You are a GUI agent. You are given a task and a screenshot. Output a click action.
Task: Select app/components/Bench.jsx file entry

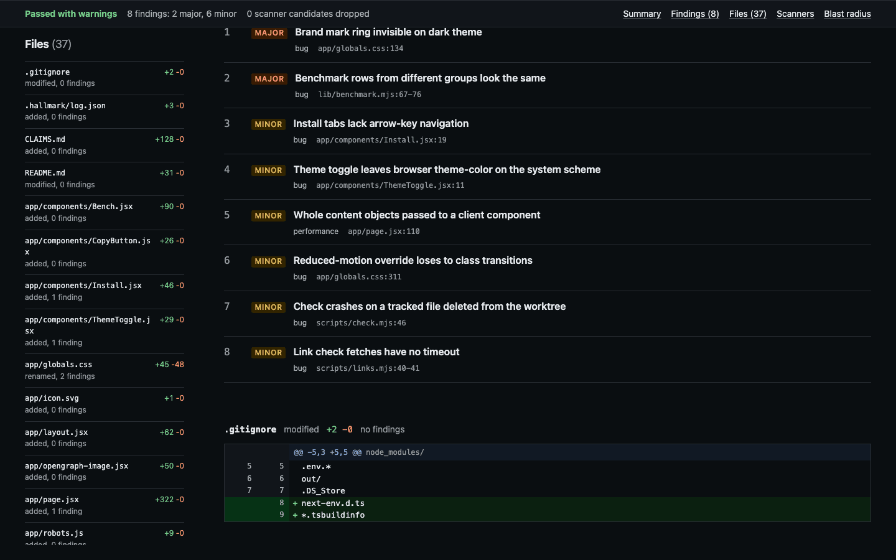(x=105, y=212)
